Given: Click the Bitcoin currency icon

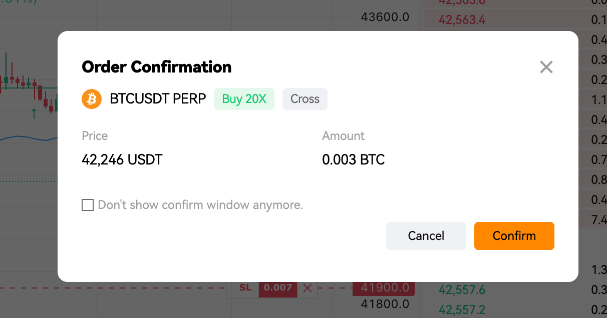Looking at the screenshot, I should coord(91,98).
